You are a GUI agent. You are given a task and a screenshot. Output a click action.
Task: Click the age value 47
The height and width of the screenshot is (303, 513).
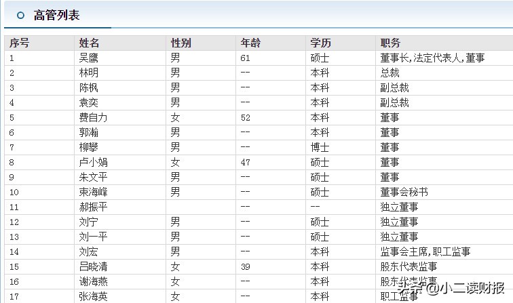[x=246, y=163]
